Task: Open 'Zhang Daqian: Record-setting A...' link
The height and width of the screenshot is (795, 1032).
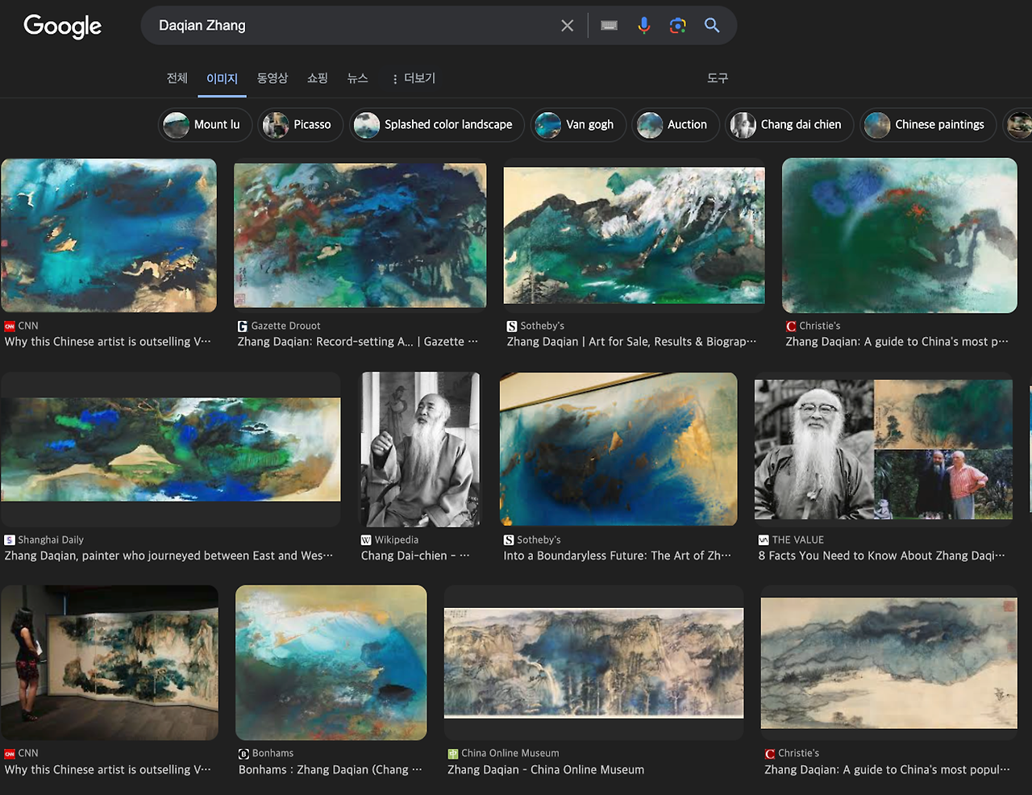Action: coord(357,342)
